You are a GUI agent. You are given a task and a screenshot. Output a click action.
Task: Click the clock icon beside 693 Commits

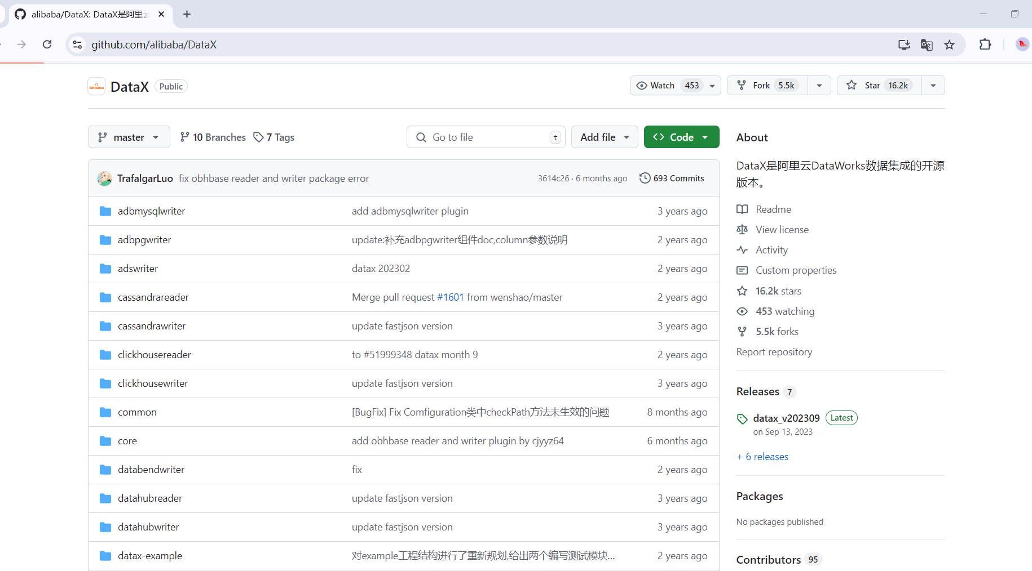(645, 178)
